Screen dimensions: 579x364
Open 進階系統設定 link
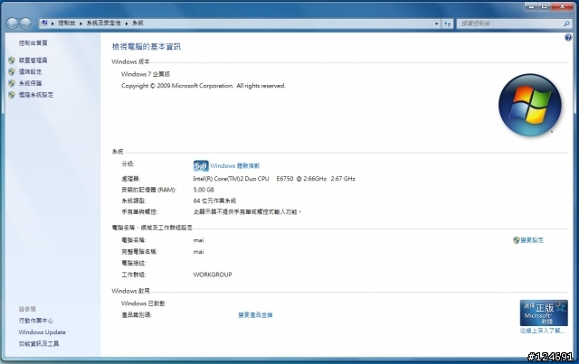coord(36,95)
